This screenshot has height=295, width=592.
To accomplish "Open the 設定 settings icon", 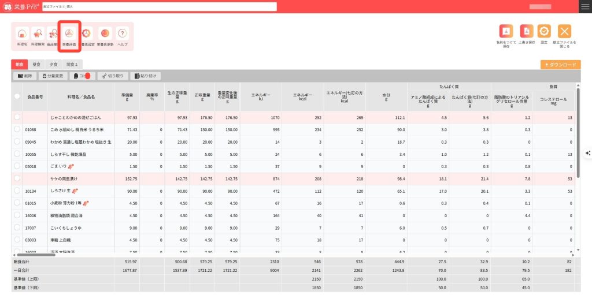I will pos(544,32).
